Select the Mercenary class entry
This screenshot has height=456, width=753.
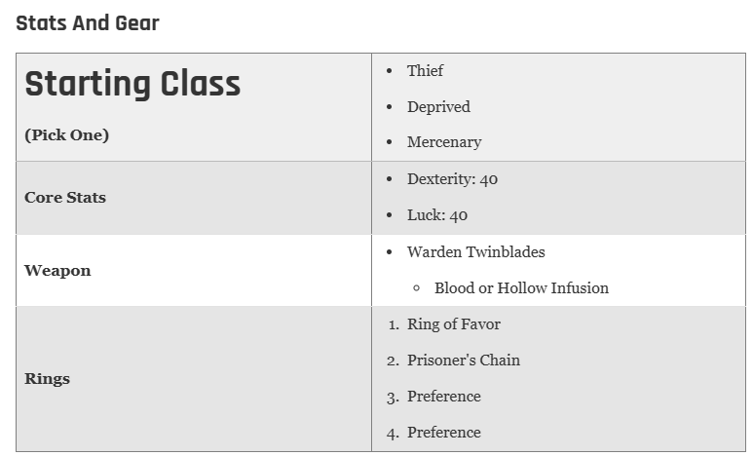click(x=444, y=142)
